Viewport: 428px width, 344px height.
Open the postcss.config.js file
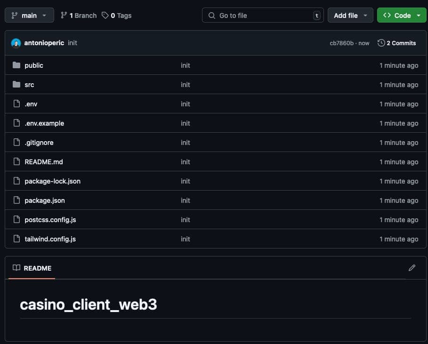50,220
